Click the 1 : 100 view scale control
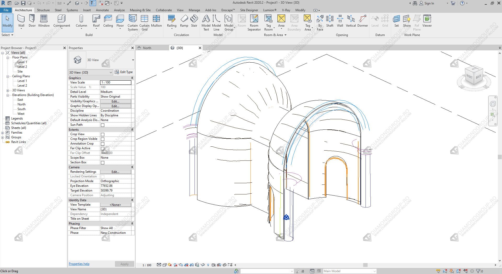Screen dimensions: 502x274 (x=147, y=265)
